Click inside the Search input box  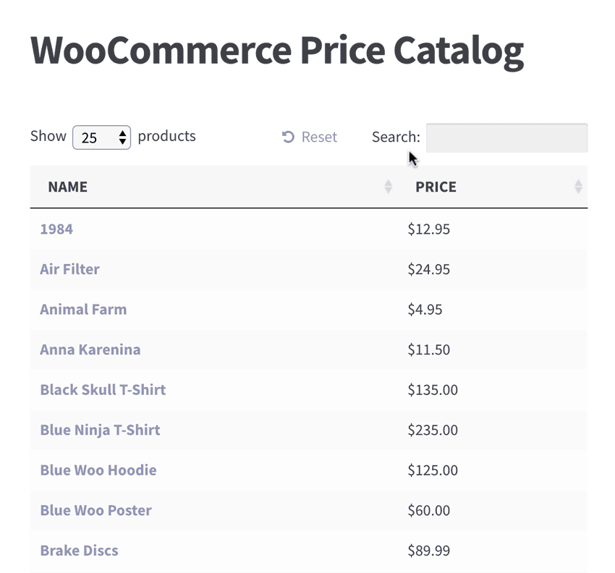(506, 137)
